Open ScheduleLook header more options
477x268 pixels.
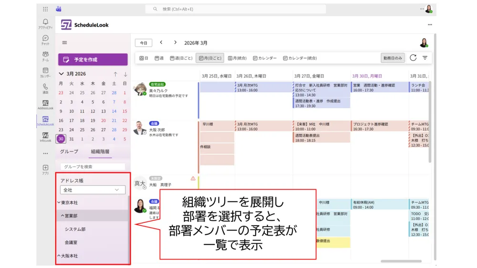pyautogui.click(x=430, y=25)
